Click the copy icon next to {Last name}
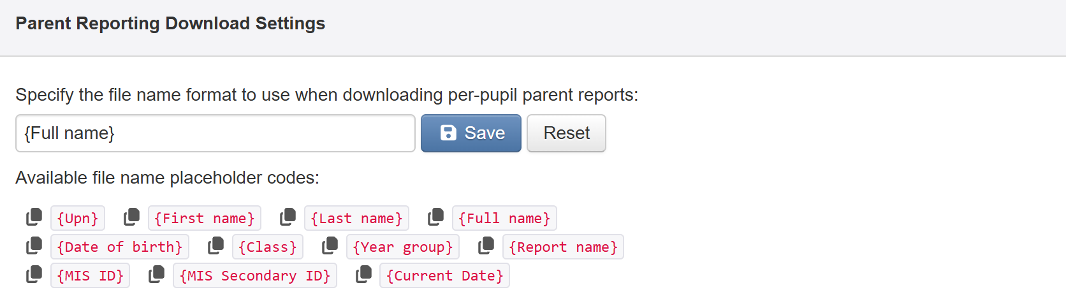Viewport: 1066px width, 299px height. (288, 217)
